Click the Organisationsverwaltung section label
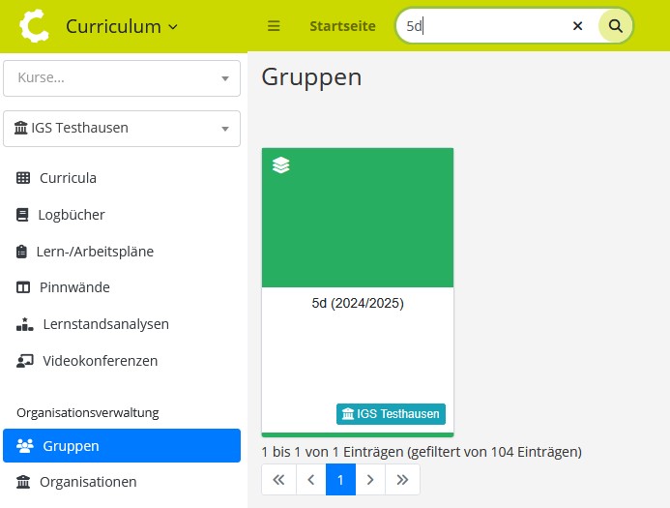This screenshot has height=508, width=670. [88, 412]
